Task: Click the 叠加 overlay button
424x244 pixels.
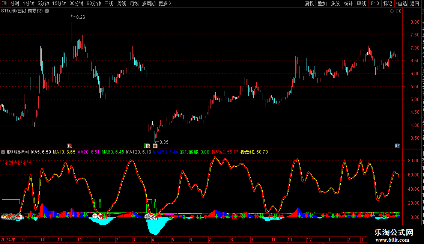Action: coord(322,3)
